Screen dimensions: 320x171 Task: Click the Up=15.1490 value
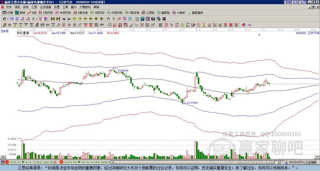[58, 33]
